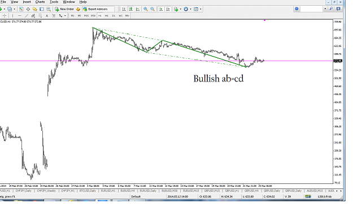Image resolution: width=353 pixels, height=210 pixels.
Task: Select the Vertical Line tool
Action: (12, 16)
